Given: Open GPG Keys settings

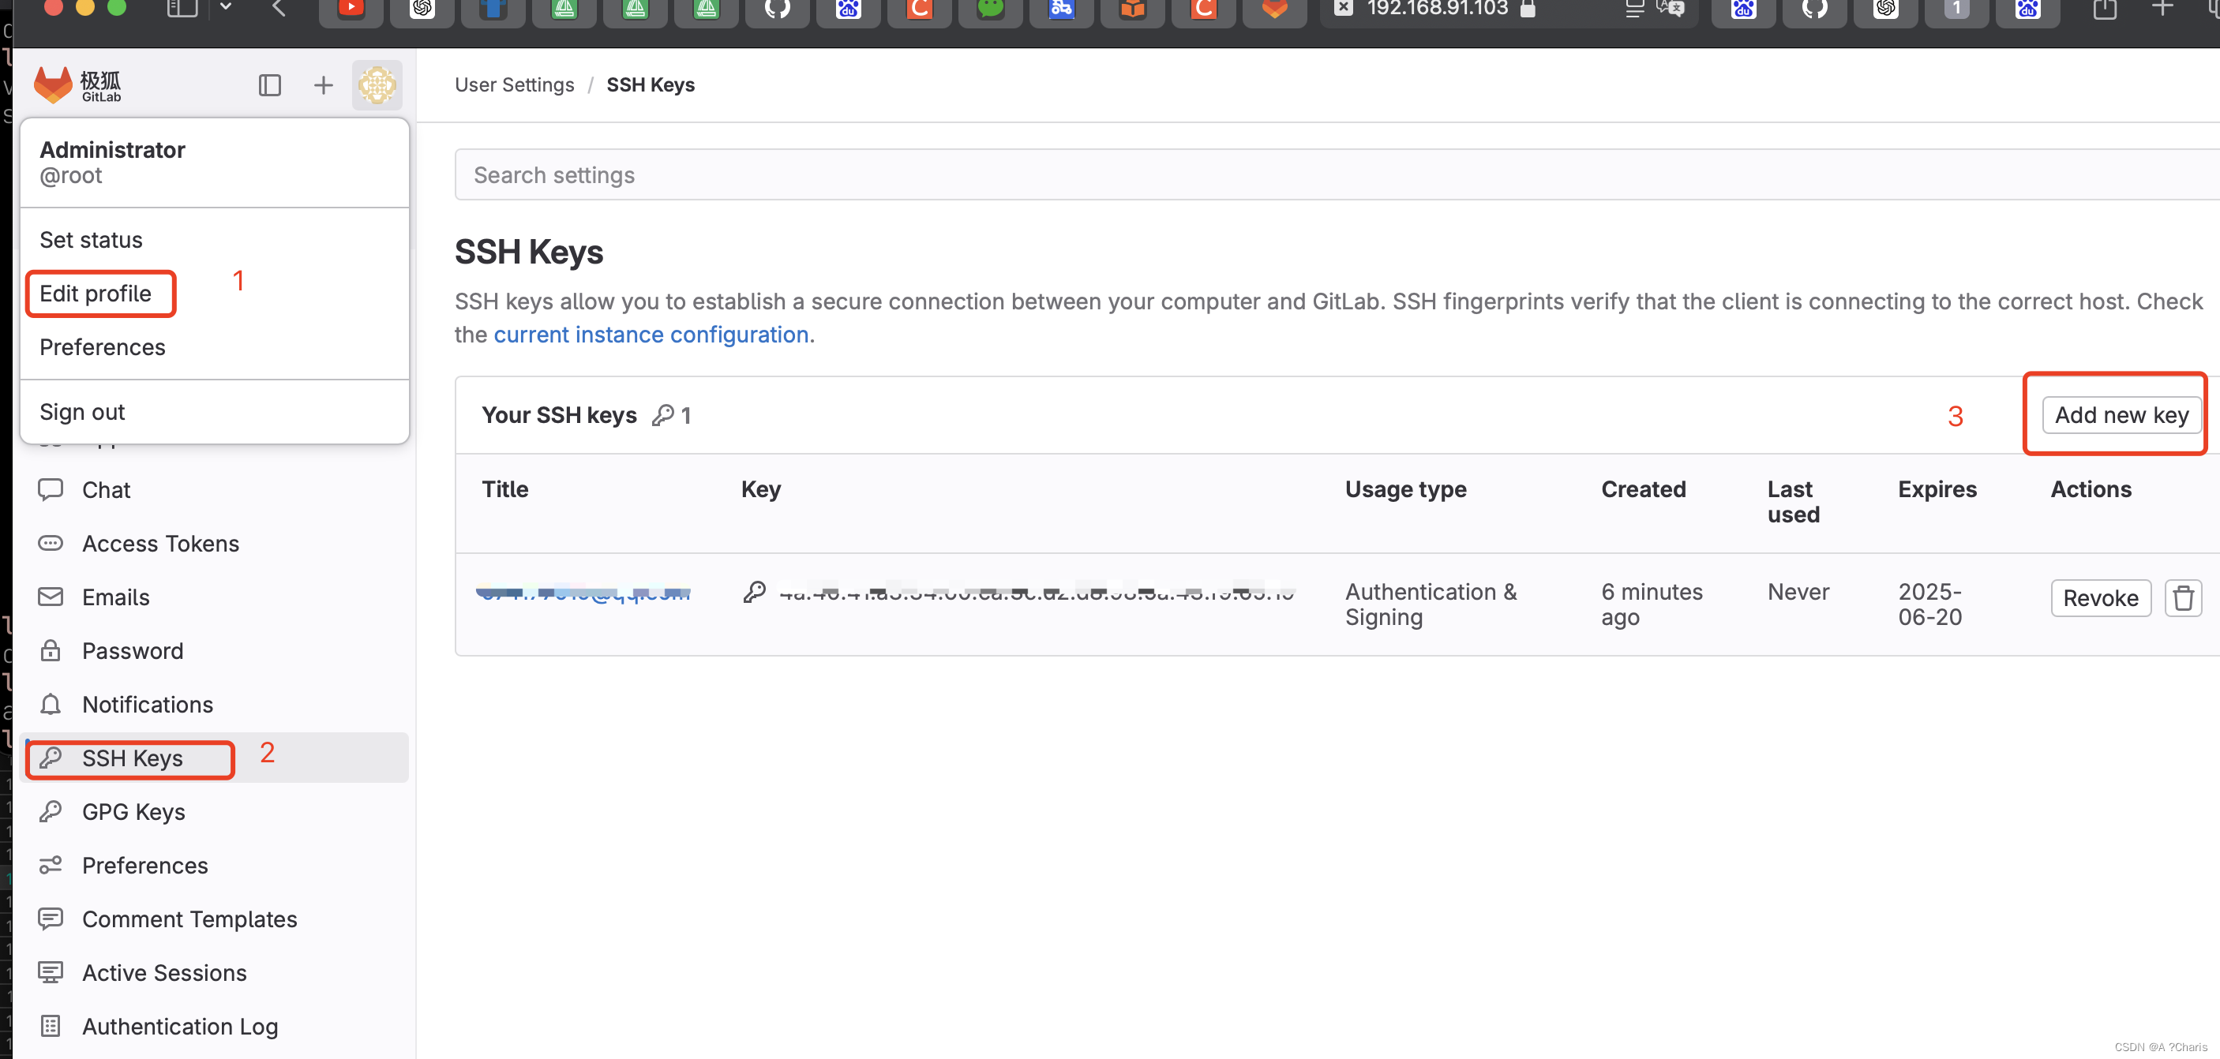Looking at the screenshot, I should pos(133,811).
